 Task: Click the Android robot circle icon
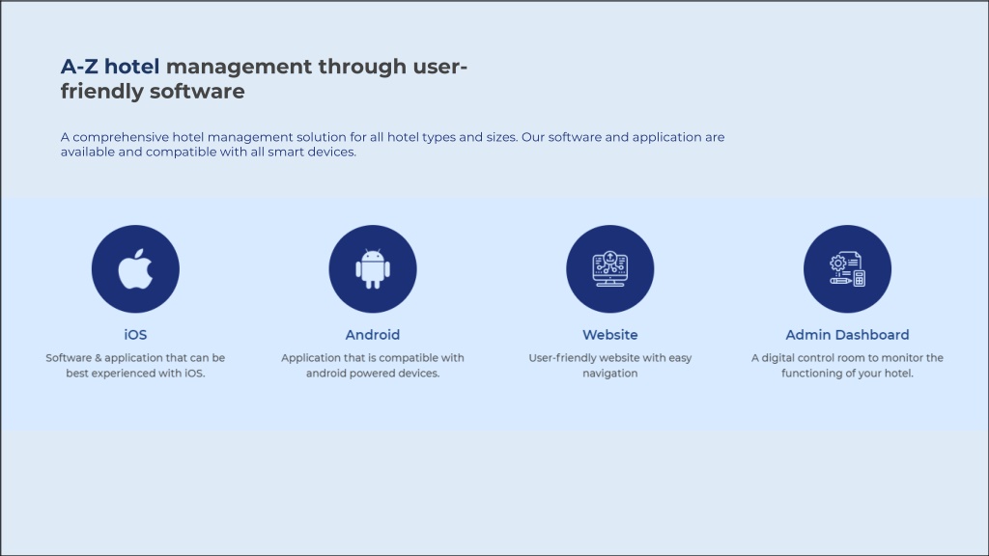tap(373, 269)
